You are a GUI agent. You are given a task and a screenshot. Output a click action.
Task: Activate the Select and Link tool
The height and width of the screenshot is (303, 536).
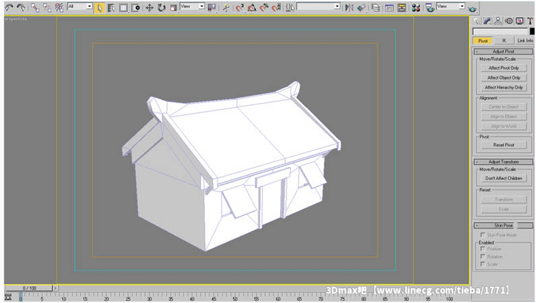[x=34, y=7]
